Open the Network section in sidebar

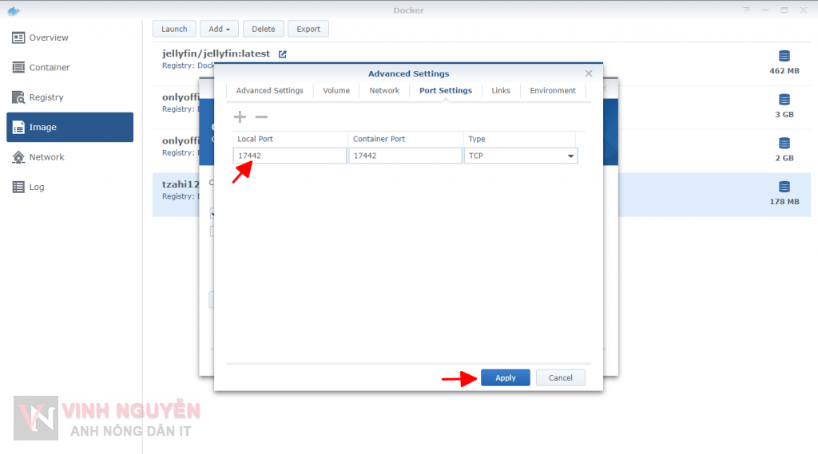click(46, 157)
